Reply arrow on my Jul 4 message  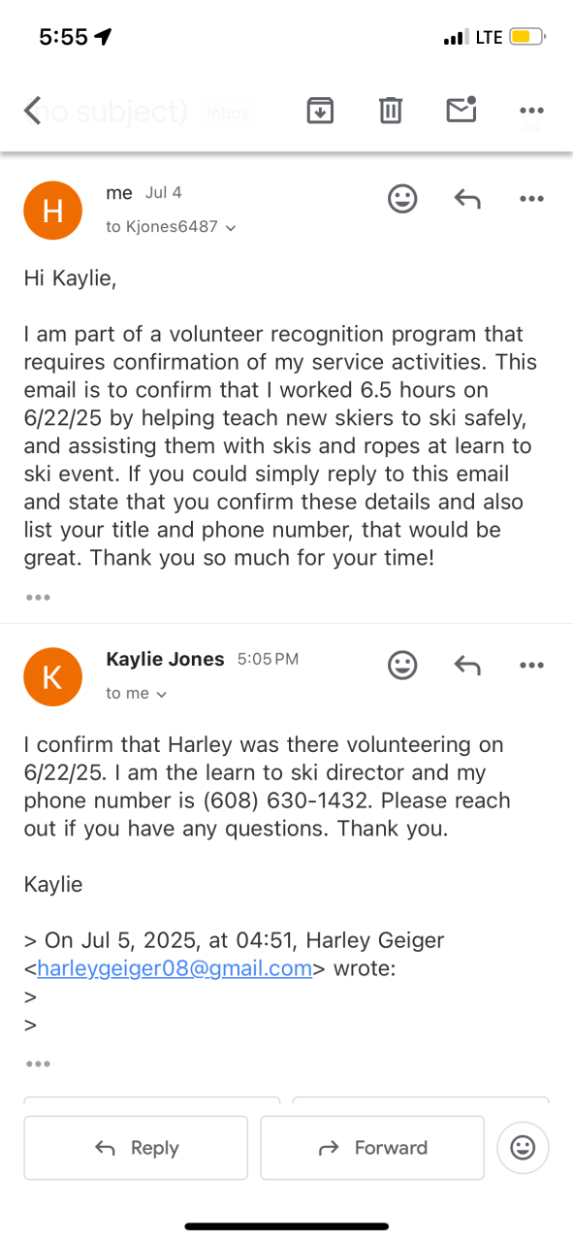pos(467,199)
